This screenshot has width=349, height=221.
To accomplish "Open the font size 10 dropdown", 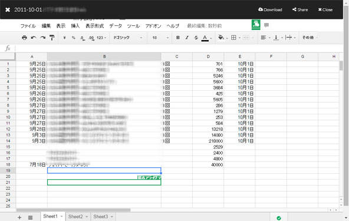I will click(x=160, y=38).
